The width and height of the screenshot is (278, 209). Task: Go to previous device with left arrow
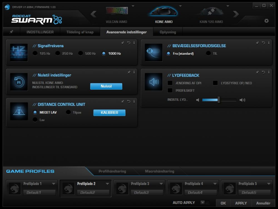(94, 14)
